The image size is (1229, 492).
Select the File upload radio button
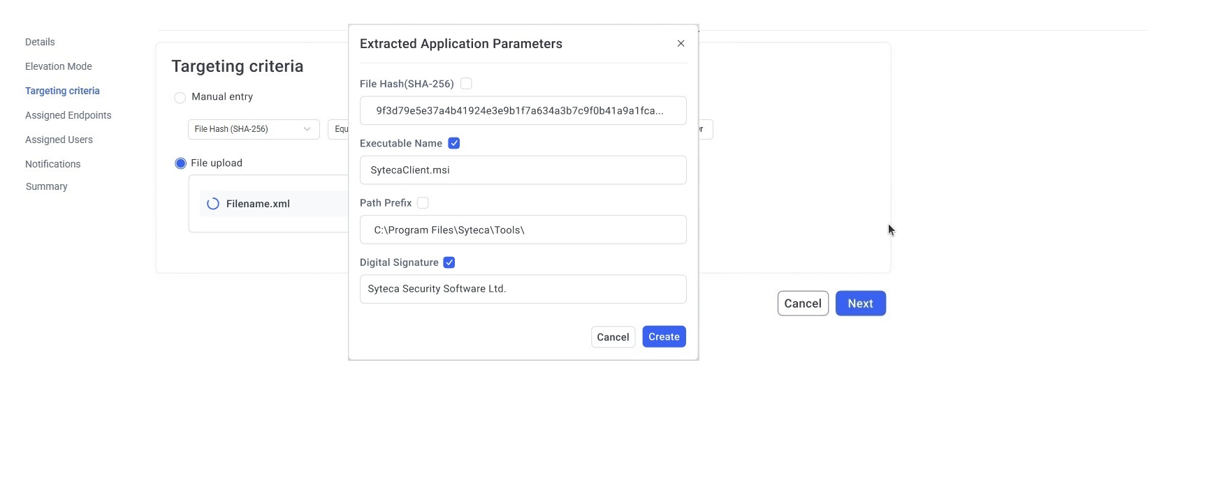pos(181,163)
